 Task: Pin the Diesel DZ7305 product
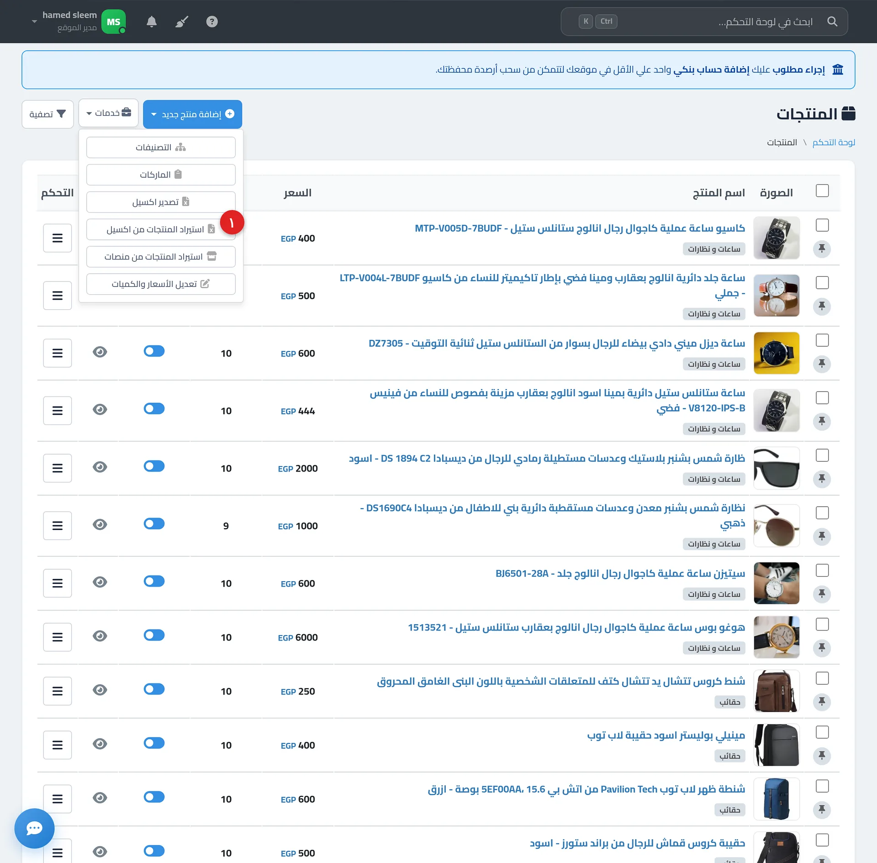click(822, 364)
